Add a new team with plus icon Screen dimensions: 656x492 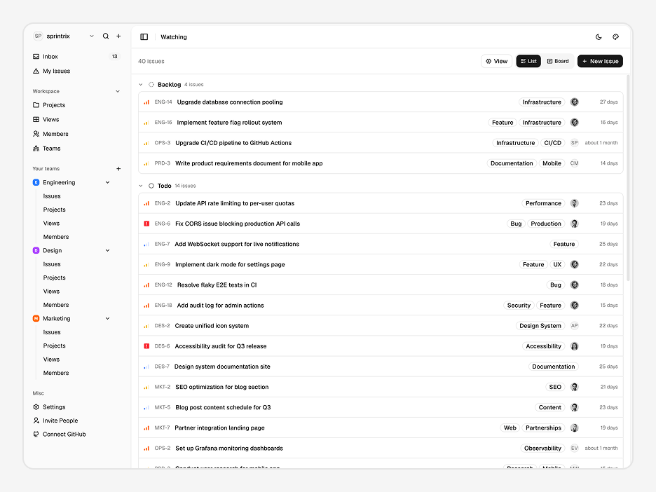coord(119,169)
